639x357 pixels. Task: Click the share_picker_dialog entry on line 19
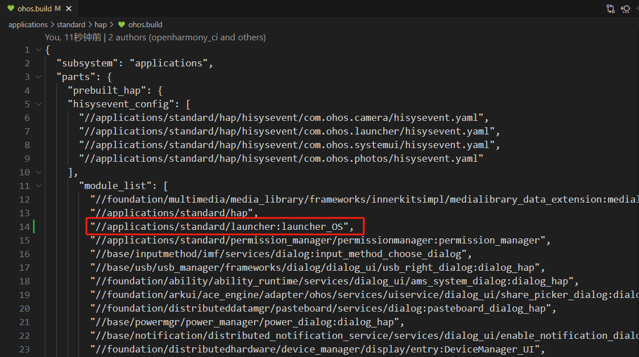[x=364, y=295]
